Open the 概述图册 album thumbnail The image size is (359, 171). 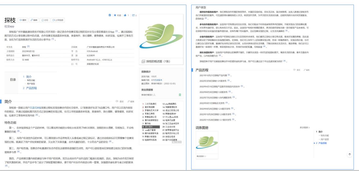pyautogui.click(x=207, y=145)
